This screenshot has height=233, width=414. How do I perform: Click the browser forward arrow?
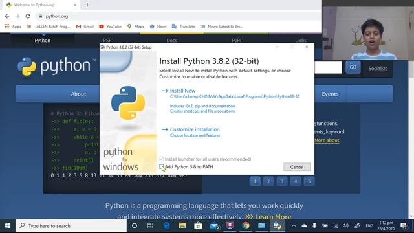[17, 16]
